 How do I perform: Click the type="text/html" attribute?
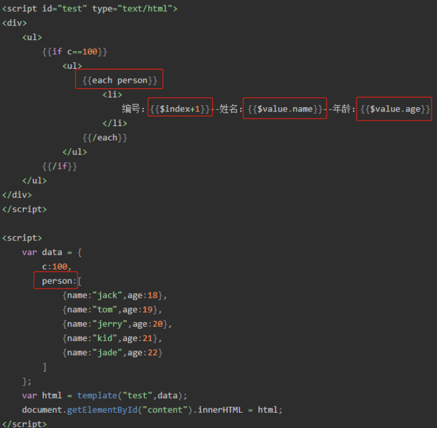coord(132,9)
